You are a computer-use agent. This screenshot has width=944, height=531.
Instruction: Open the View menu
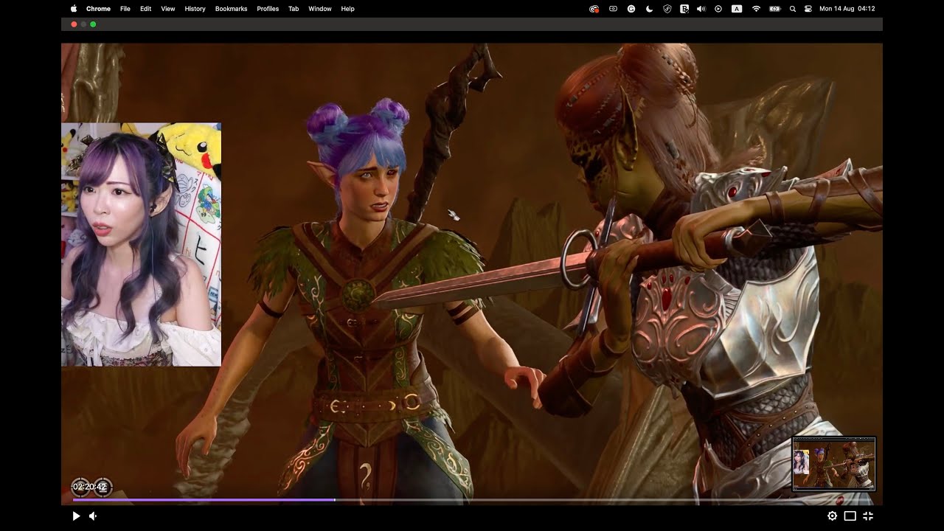tap(168, 9)
